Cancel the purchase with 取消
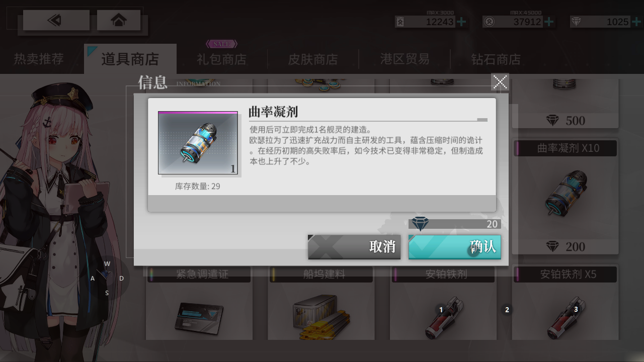 pos(354,247)
